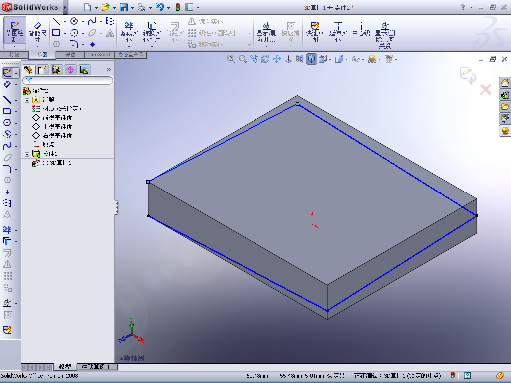This screenshot has height=383, width=511.
Task: Toggle the shaded with edges display style
Action: click(x=311, y=59)
